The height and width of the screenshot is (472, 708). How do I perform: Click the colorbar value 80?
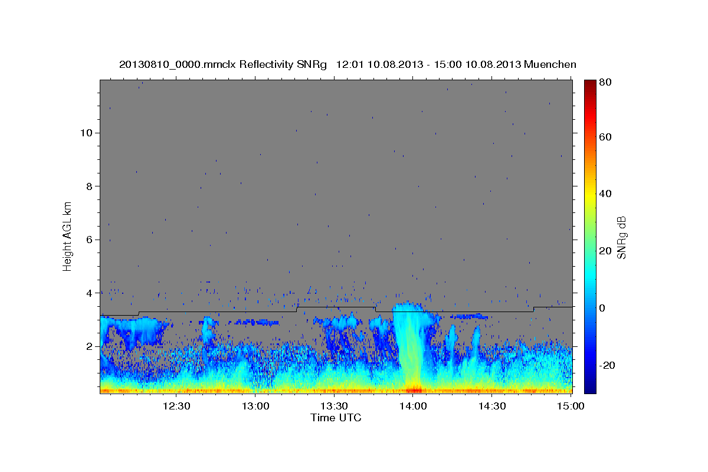pyautogui.click(x=605, y=83)
